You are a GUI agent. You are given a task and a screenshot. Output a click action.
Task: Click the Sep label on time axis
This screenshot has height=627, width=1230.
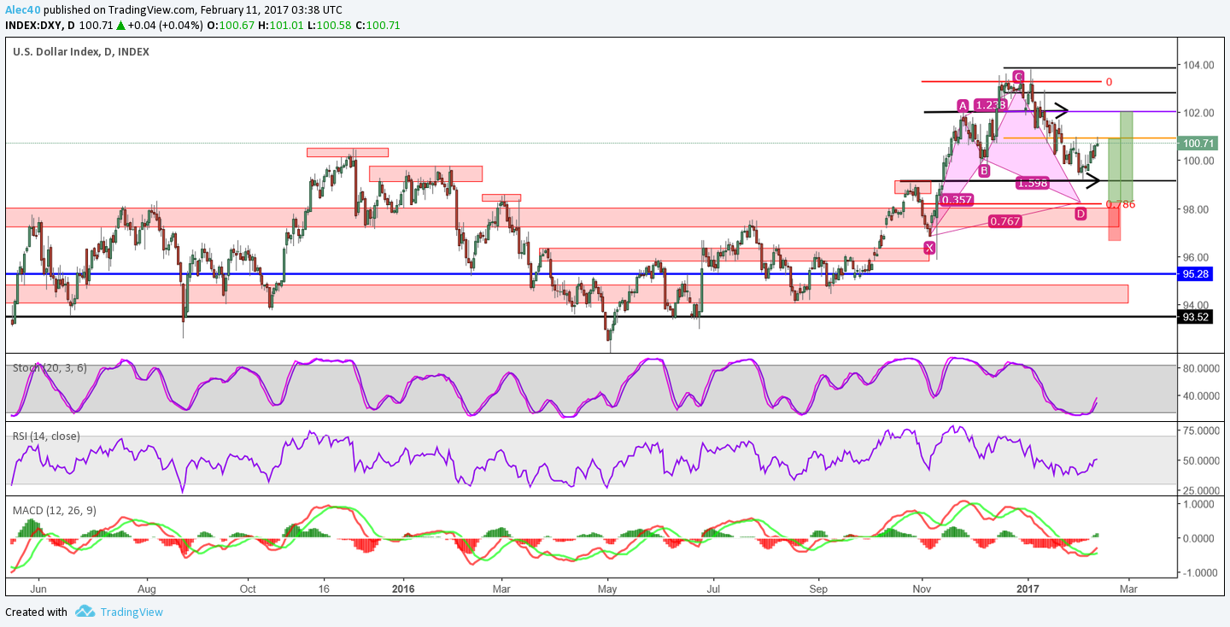[819, 589]
